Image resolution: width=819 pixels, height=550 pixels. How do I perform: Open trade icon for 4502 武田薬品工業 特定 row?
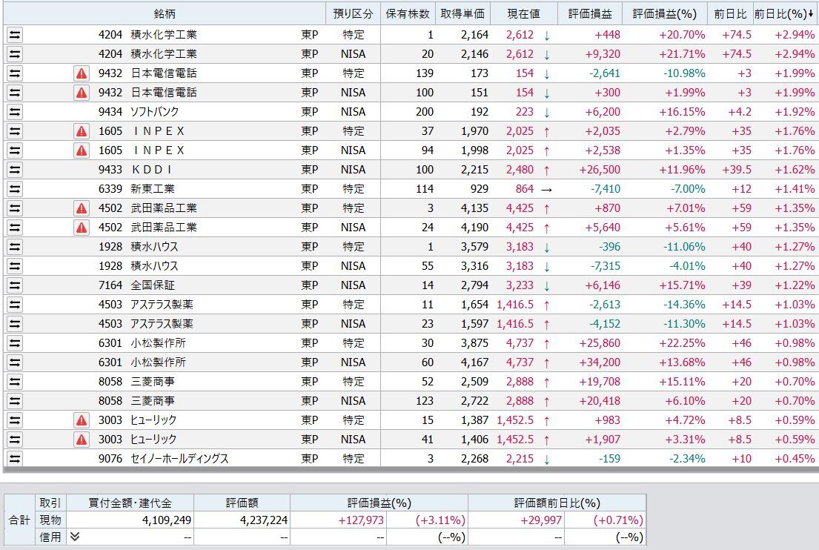click(15, 208)
